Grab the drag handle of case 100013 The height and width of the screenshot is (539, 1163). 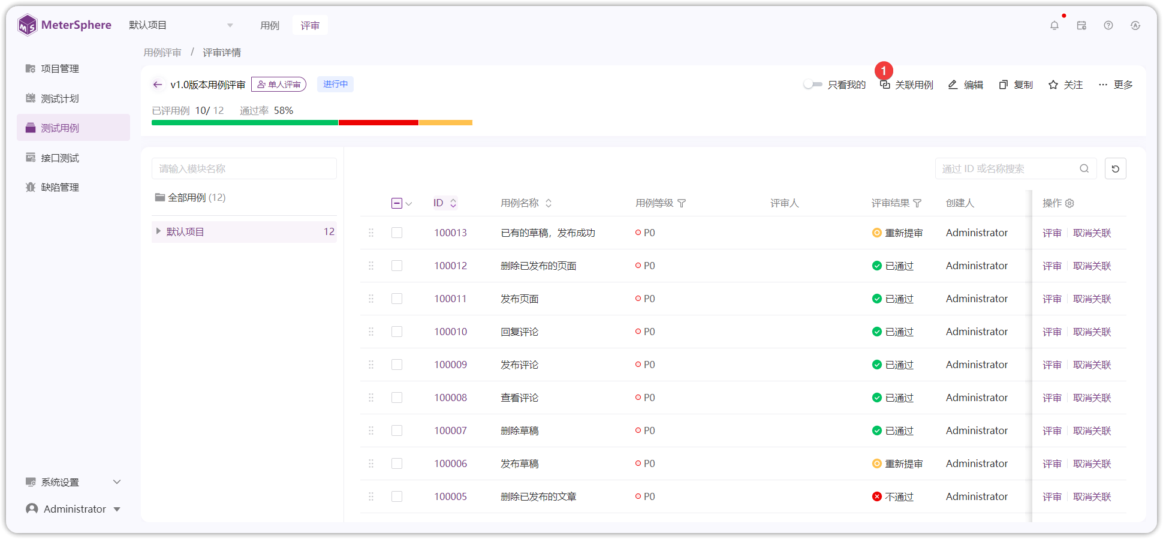(x=371, y=233)
